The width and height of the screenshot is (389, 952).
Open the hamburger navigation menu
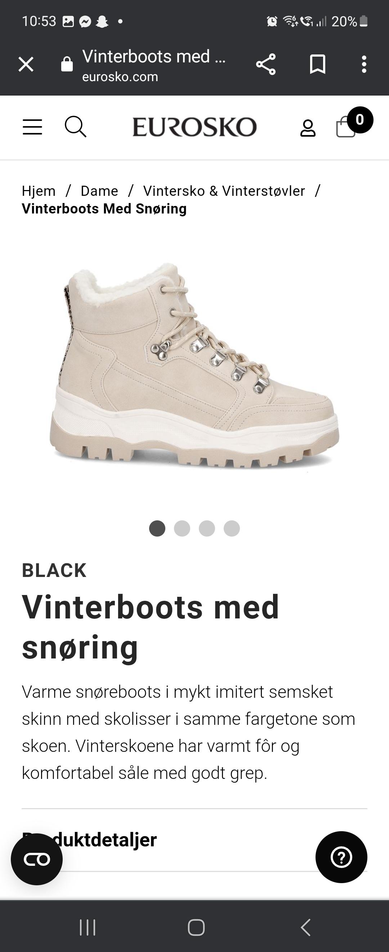(32, 127)
